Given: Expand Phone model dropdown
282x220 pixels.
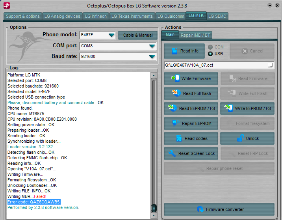Looking at the screenshot, I should point(111,35).
